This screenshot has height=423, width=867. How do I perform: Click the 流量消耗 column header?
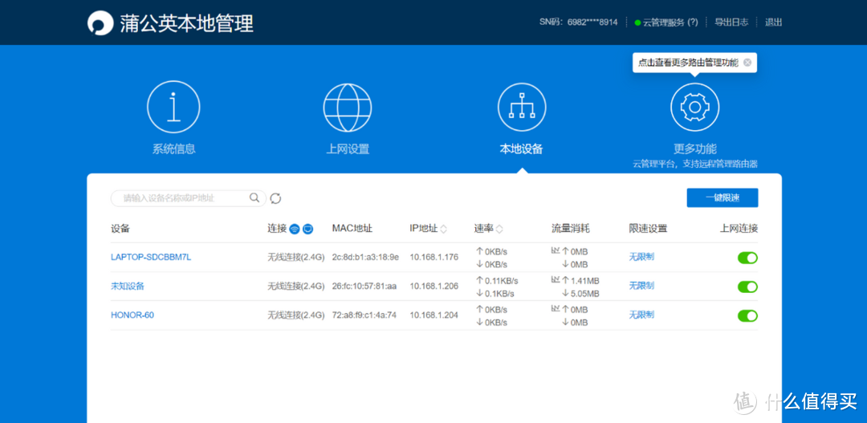tap(571, 229)
